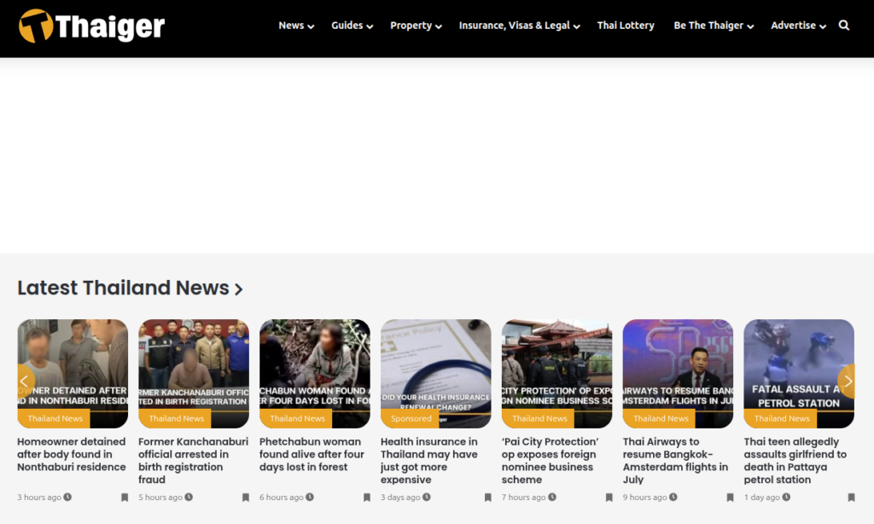Viewport: 874px width, 524px height.
Task: Click clock icon beside 1 day ago
Action: [786, 497]
